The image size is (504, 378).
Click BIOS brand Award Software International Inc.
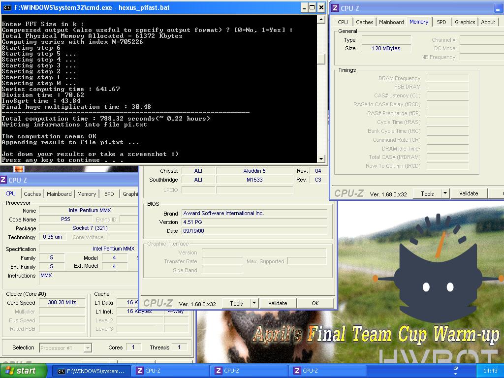(254, 213)
